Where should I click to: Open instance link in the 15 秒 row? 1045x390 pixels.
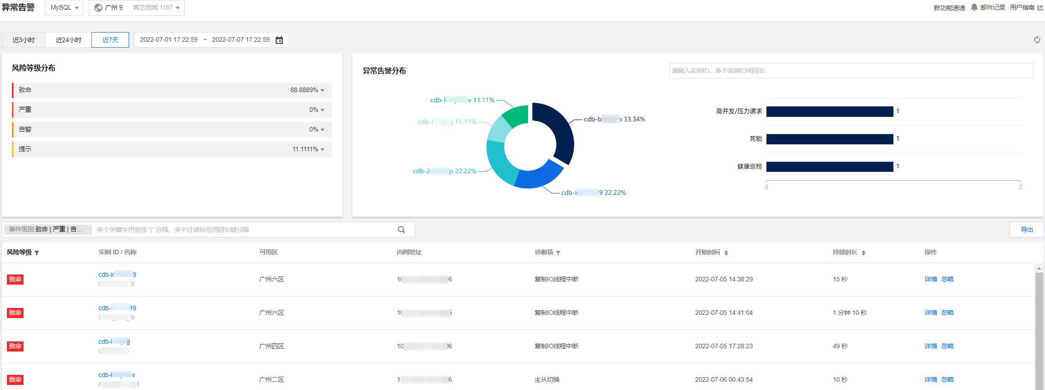(117, 275)
